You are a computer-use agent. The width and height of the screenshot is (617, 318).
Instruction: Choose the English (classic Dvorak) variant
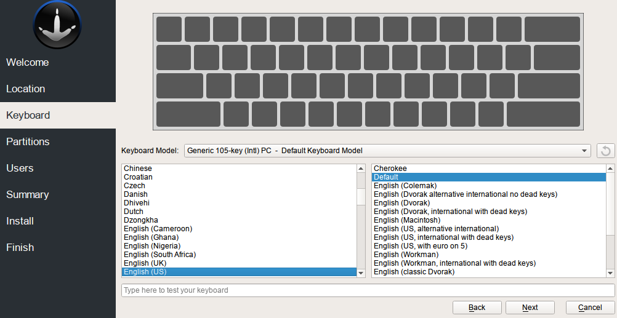point(489,272)
